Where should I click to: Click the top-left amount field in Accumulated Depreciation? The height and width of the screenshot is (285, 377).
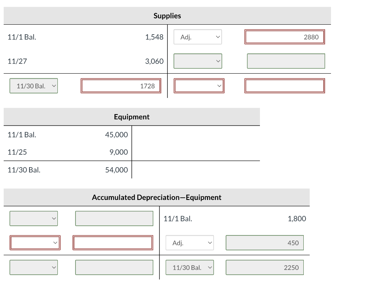pyautogui.click(x=114, y=218)
